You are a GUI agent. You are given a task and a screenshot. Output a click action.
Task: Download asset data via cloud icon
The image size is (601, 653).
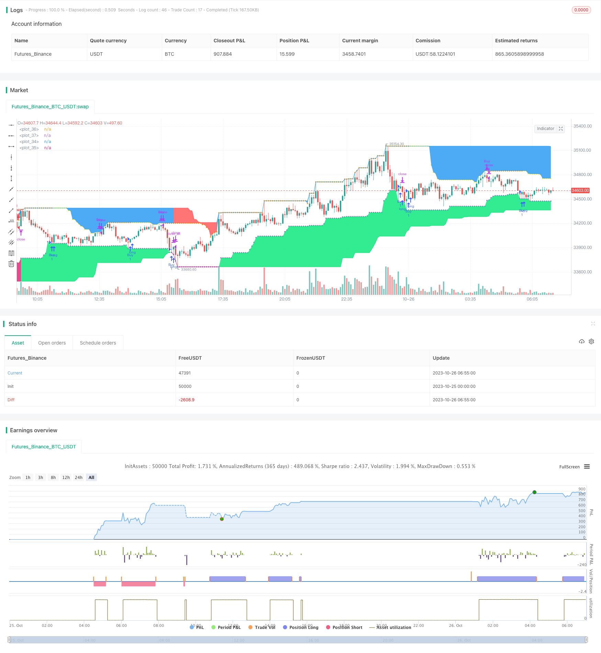tap(581, 341)
